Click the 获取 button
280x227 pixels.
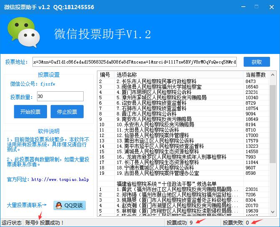coord(257,62)
